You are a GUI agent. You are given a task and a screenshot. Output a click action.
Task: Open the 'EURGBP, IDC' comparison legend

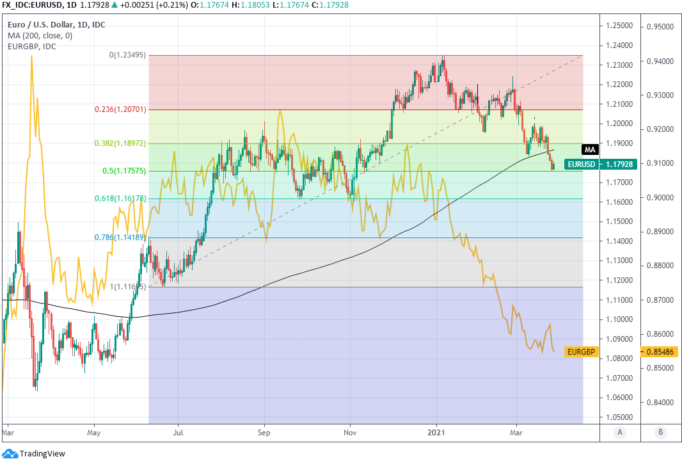[31, 46]
